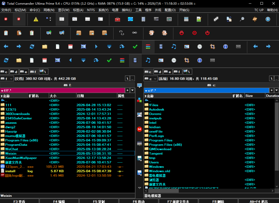Sort left panel by 大小 column header
279x203 pixels.
click(x=62, y=96)
